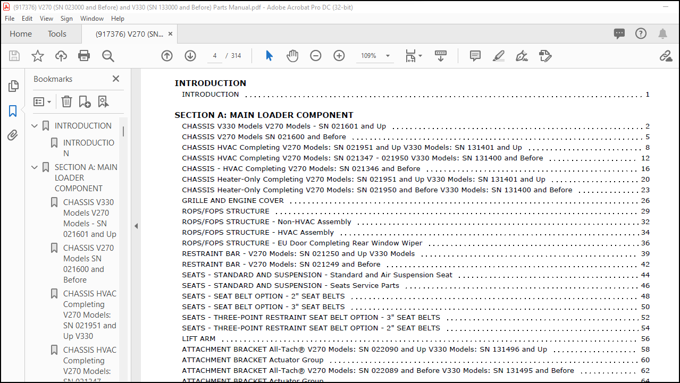Click the page number input field
The width and height of the screenshot is (680, 383).
(x=214, y=56)
